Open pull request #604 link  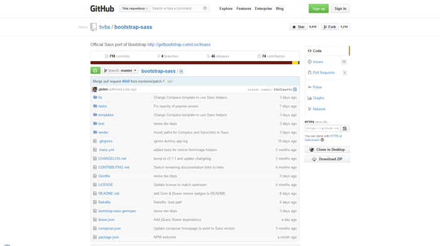tap(126, 81)
